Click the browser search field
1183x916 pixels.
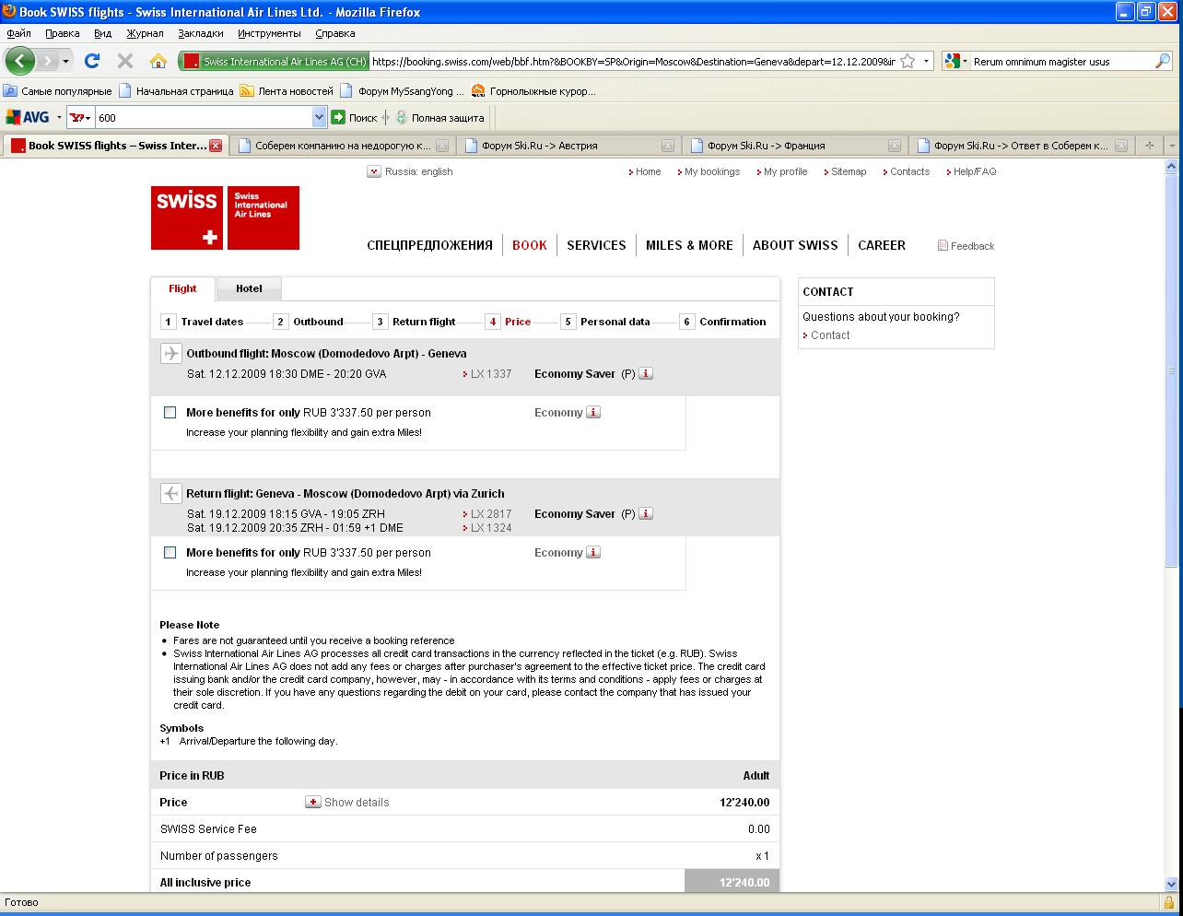coord(1061,61)
